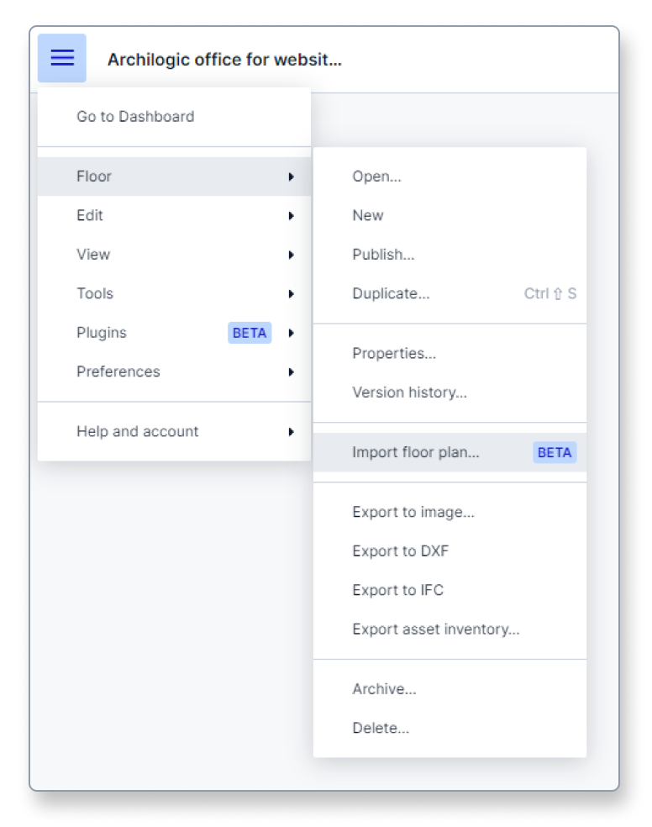
Task: Open the Plugins beta submenu
Action: pos(174,333)
